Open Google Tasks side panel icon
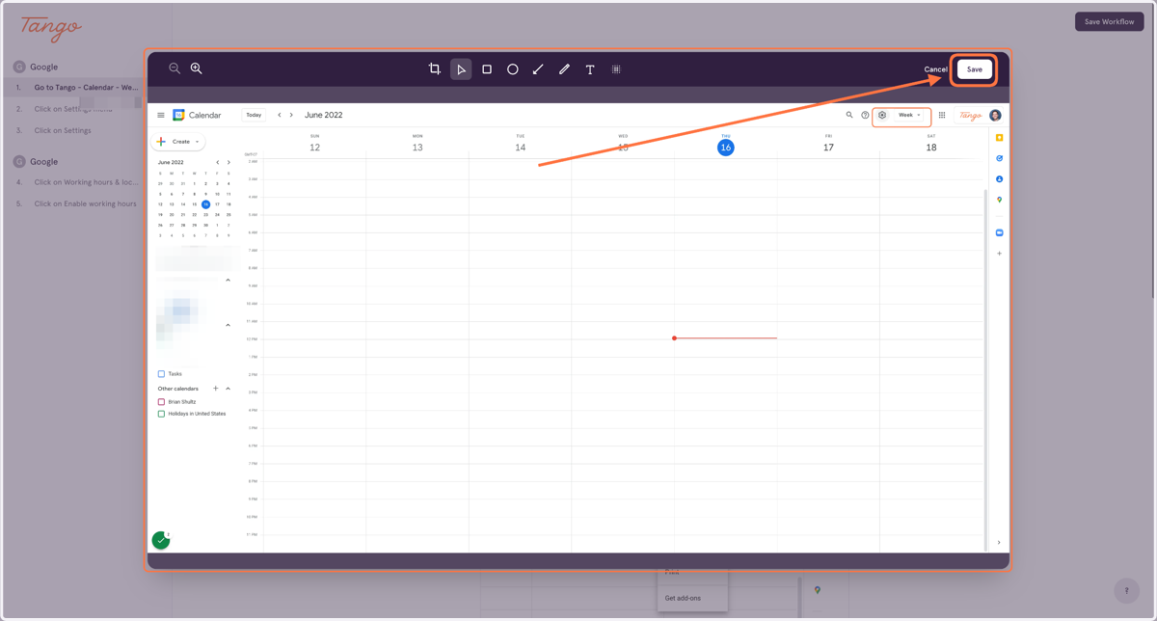This screenshot has width=1157, height=621. tap(999, 158)
